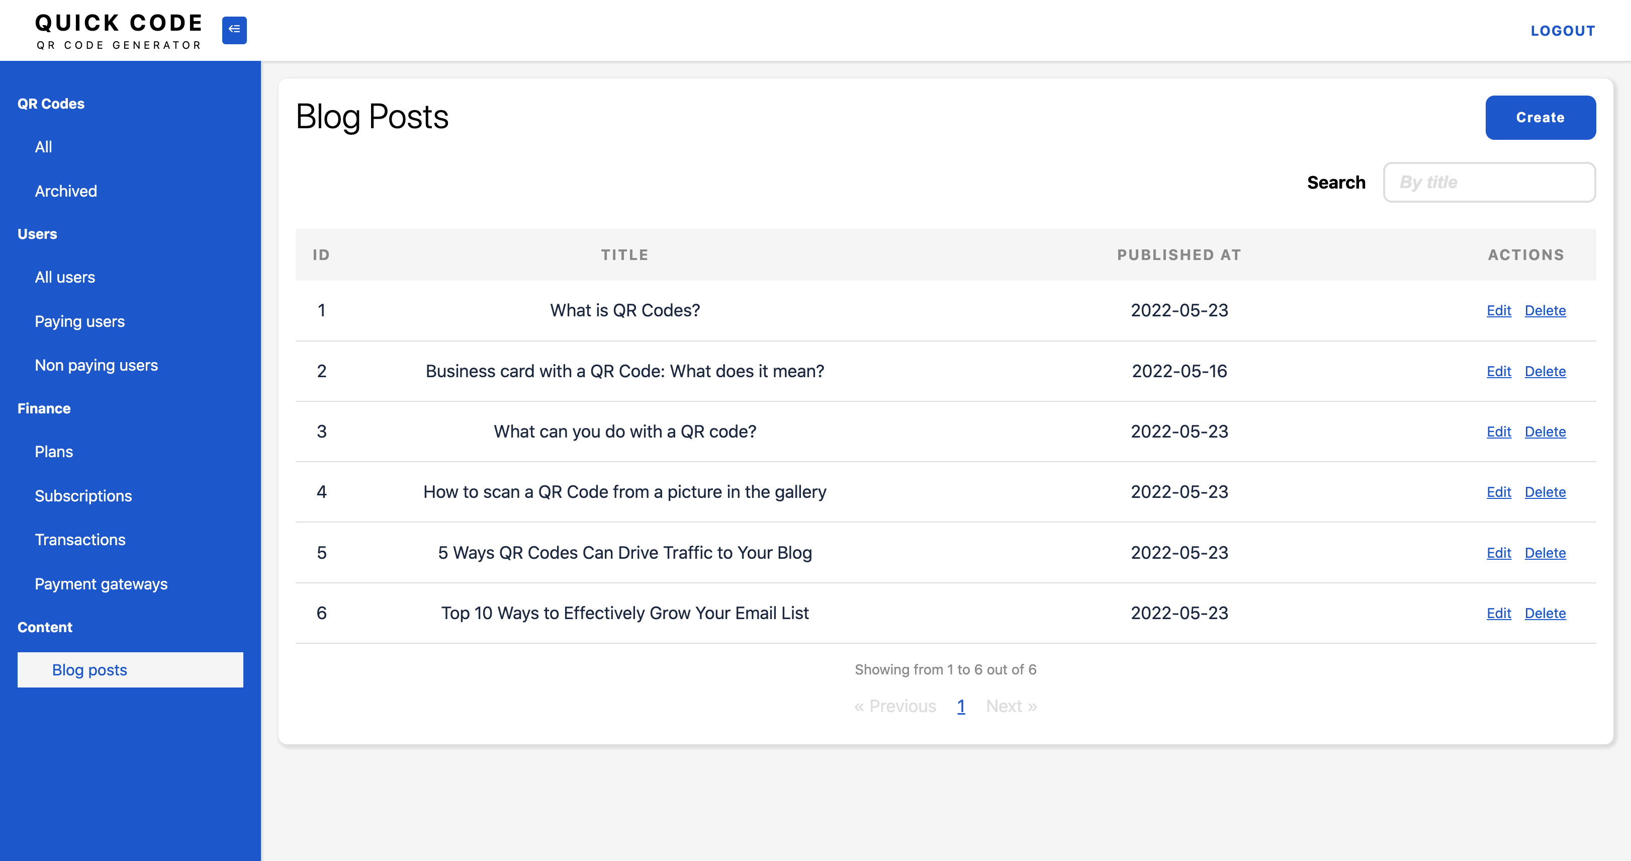Click the Content sidebar section heading

(x=45, y=627)
